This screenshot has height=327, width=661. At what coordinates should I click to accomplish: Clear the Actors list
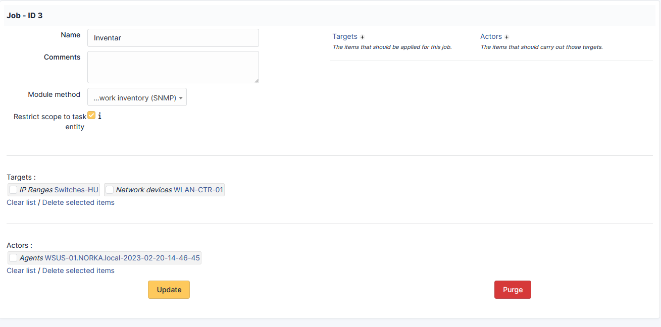[x=21, y=270]
